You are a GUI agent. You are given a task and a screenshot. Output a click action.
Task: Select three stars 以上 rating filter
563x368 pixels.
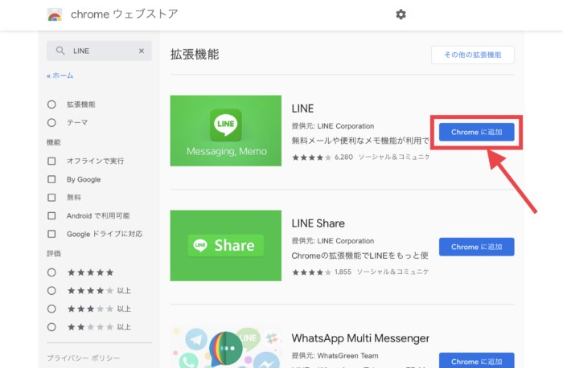[x=51, y=309]
